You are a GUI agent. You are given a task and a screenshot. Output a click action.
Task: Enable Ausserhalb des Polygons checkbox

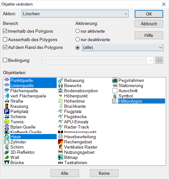pyautogui.click(x=5, y=39)
